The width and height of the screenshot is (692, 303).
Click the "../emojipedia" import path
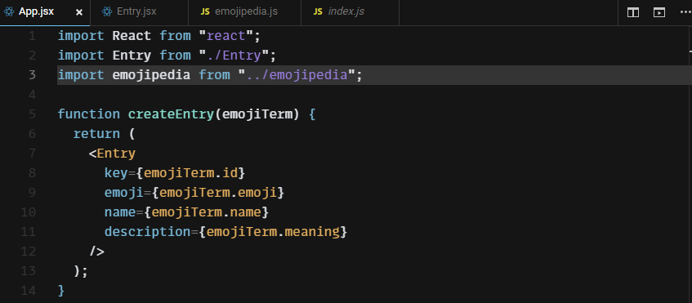[297, 75]
